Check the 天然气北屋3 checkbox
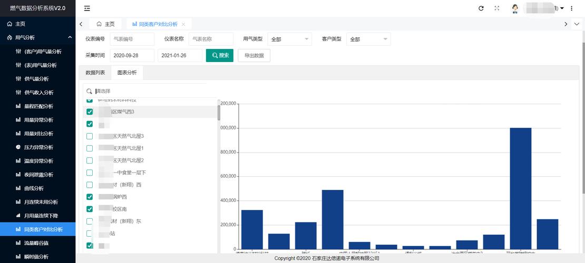This screenshot has height=263, width=585. coord(90,136)
